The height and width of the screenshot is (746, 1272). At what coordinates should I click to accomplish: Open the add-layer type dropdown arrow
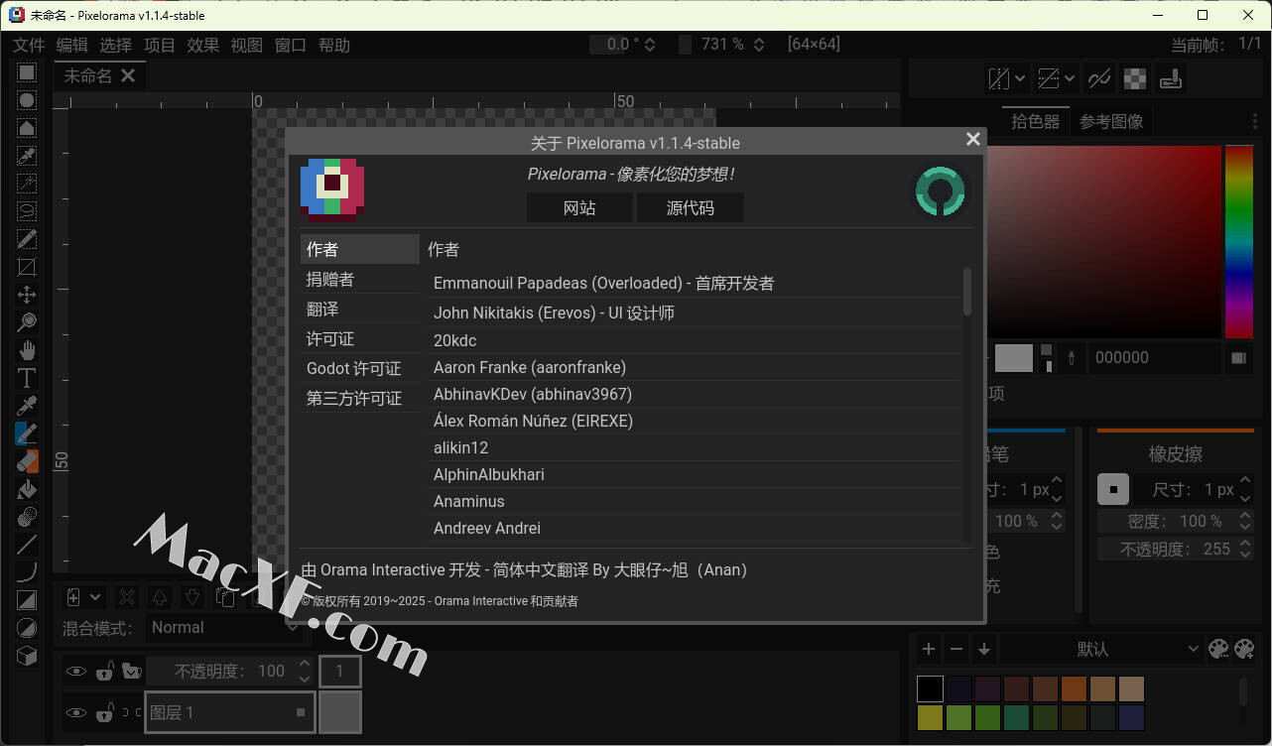click(x=95, y=597)
